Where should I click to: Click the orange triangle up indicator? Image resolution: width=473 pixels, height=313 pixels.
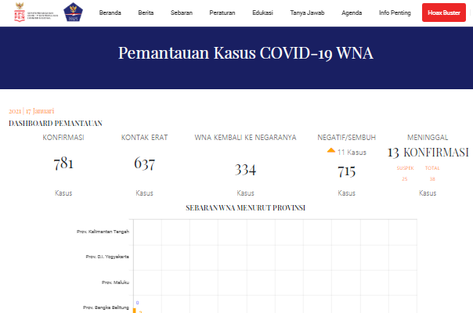pos(331,151)
